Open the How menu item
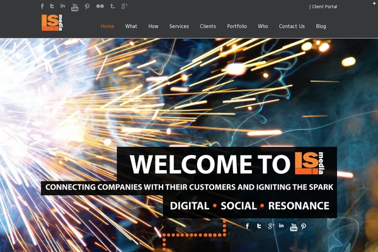The image size is (378, 252). point(153,26)
